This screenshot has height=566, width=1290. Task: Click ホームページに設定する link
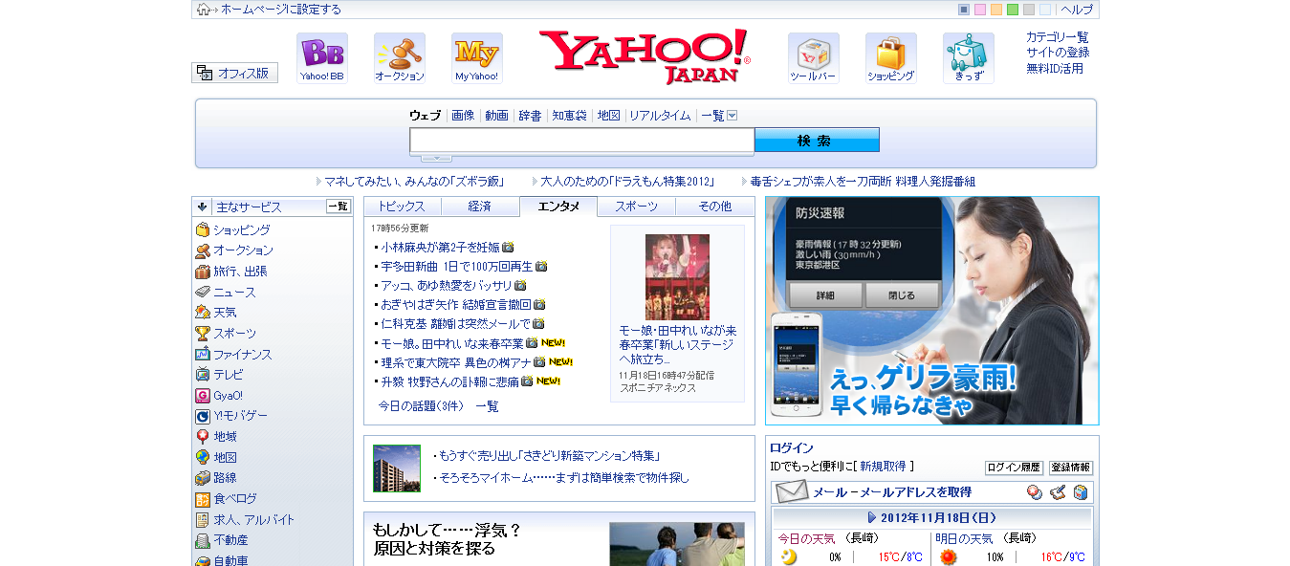281,10
